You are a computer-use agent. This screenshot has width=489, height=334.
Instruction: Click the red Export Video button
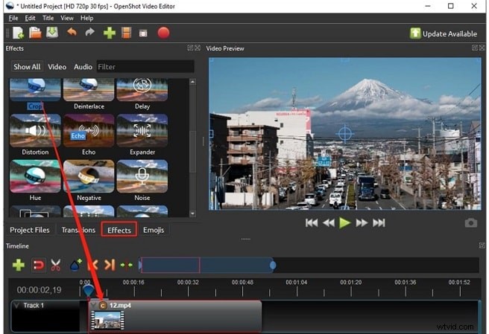(x=163, y=33)
